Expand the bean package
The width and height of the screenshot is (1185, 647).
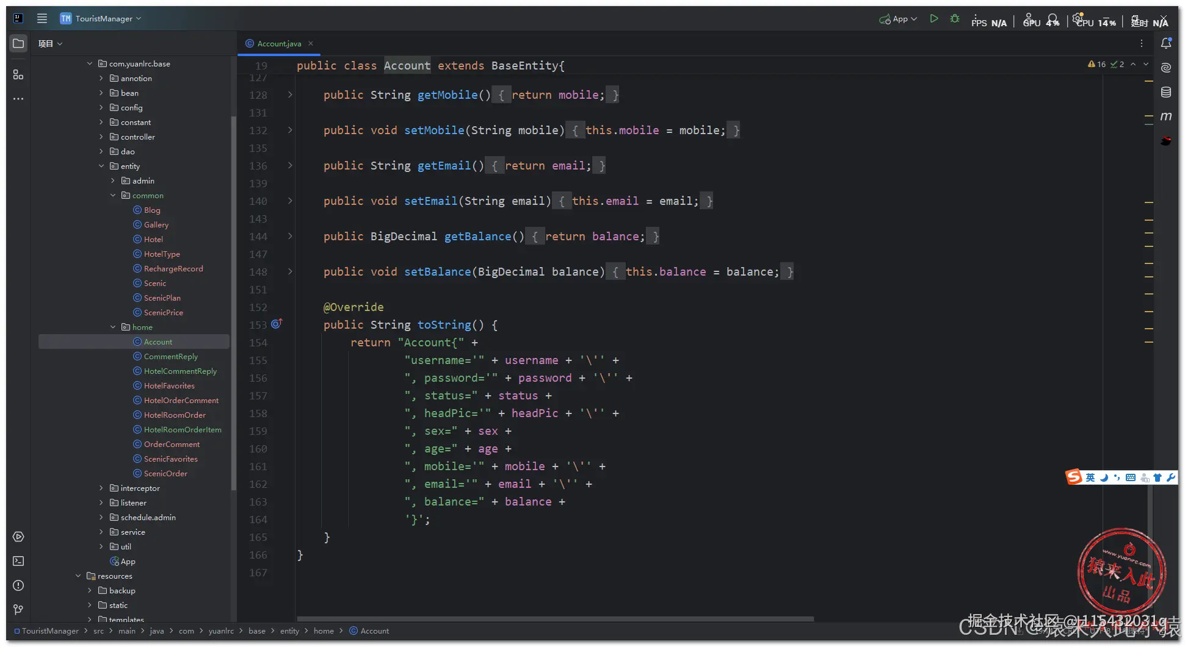click(x=101, y=93)
